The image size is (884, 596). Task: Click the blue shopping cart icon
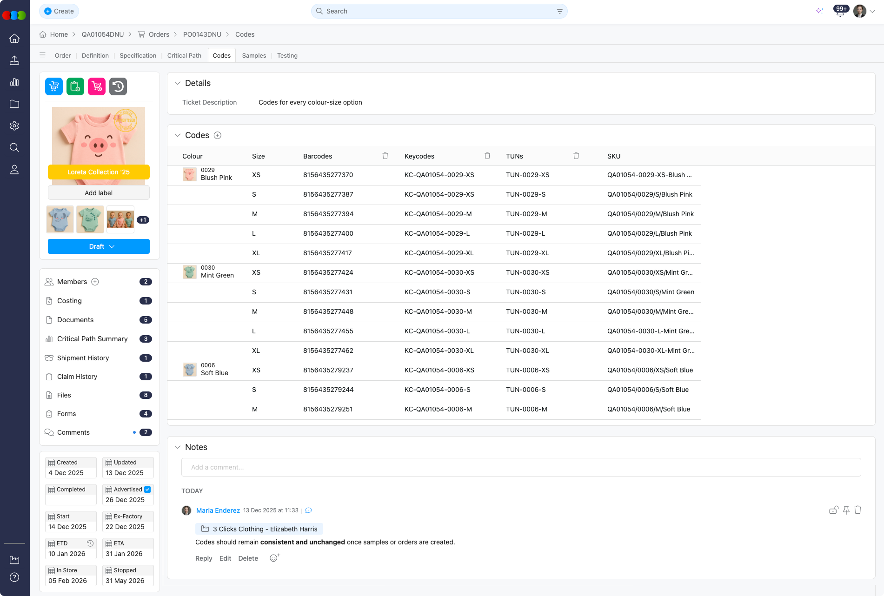pos(54,86)
